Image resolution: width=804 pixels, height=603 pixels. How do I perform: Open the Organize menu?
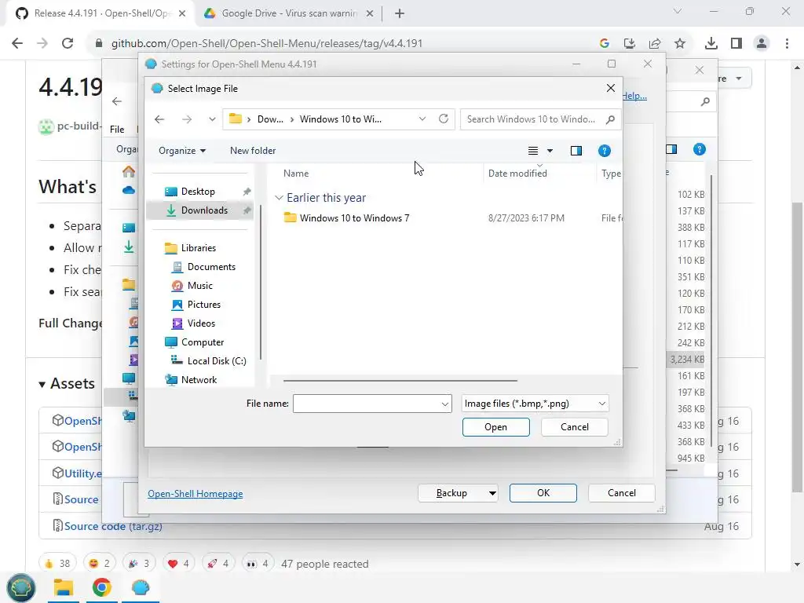[x=182, y=151]
